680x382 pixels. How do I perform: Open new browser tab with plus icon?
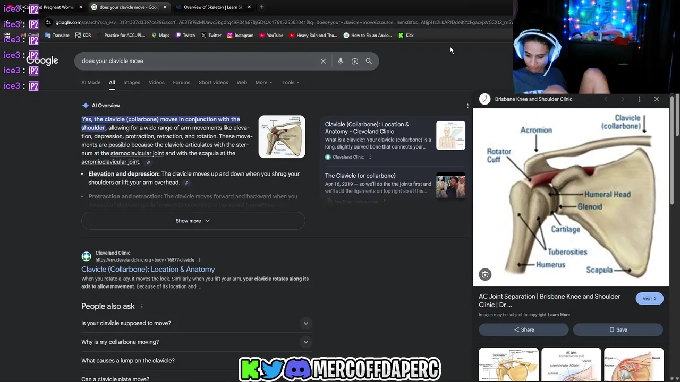(x=262, y=7)
